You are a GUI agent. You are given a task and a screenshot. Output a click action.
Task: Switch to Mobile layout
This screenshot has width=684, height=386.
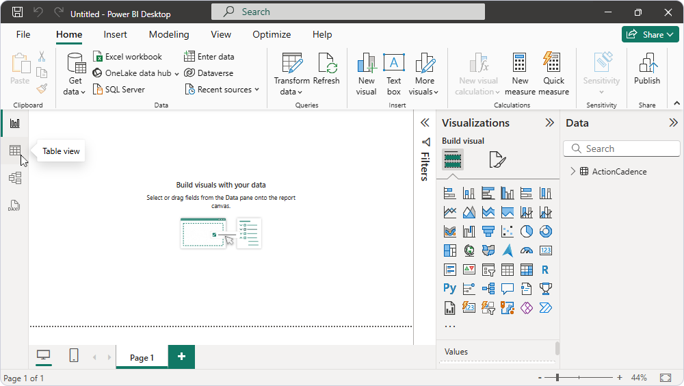(x=74, y=355)
